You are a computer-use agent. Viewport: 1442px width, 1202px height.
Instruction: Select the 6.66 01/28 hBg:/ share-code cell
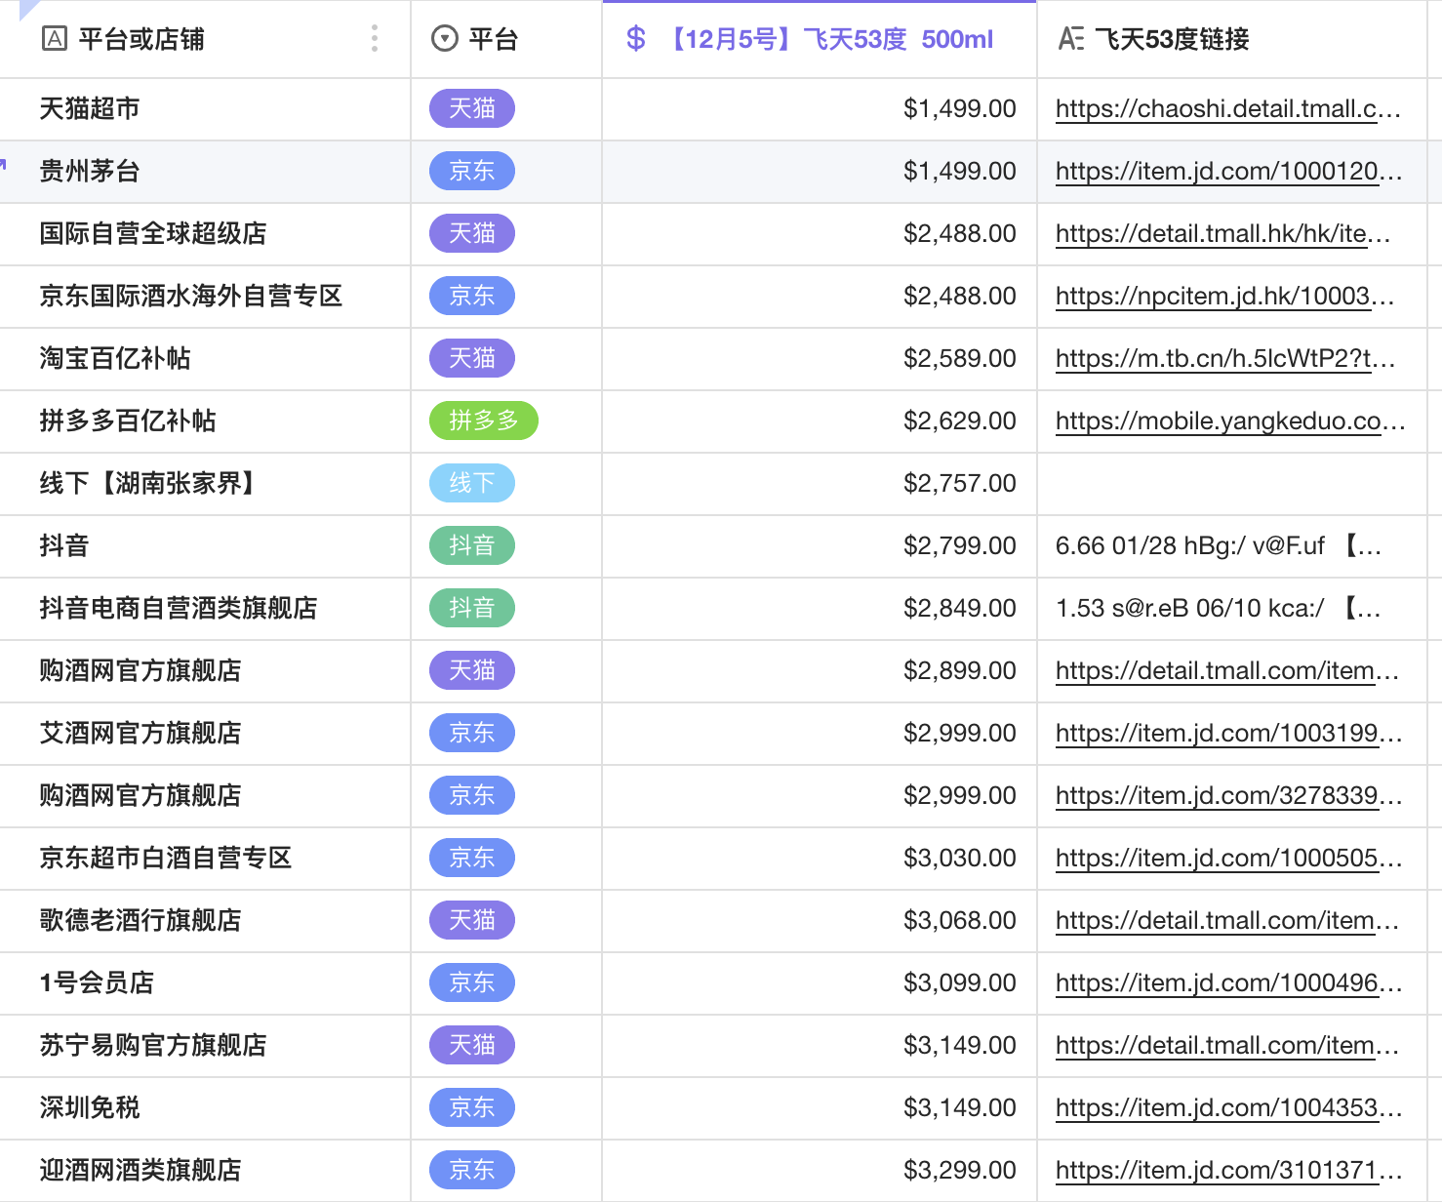point(1232,546)
